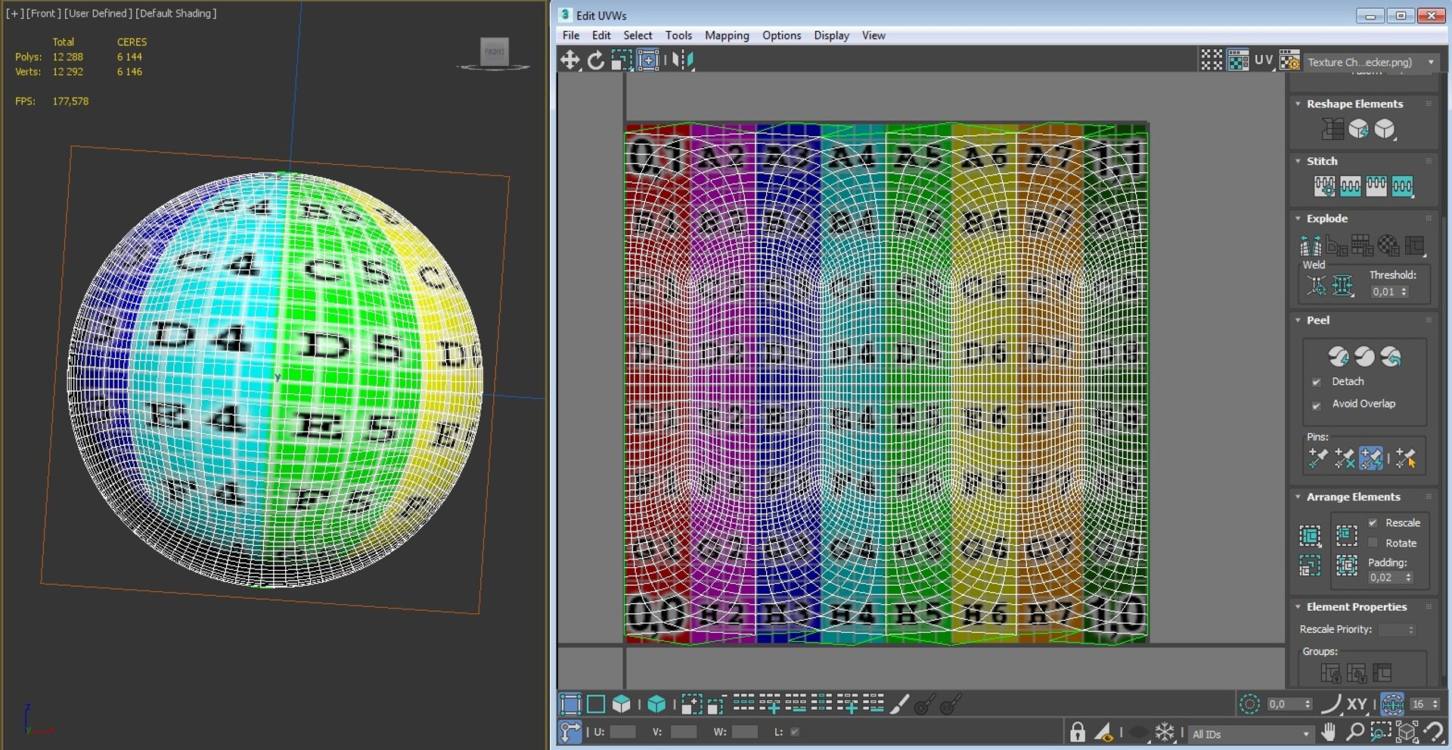Open the All IDs dropdown
Image resolution: width=1452 pixels, height=750 pixels.
click(x=1250, y=734)
